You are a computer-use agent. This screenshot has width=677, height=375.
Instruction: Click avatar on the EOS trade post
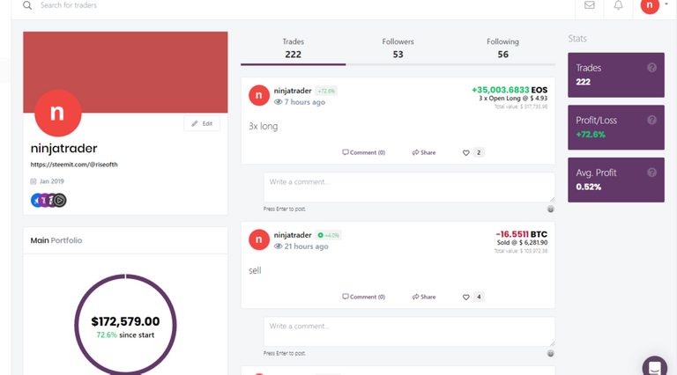coord(259,95)
